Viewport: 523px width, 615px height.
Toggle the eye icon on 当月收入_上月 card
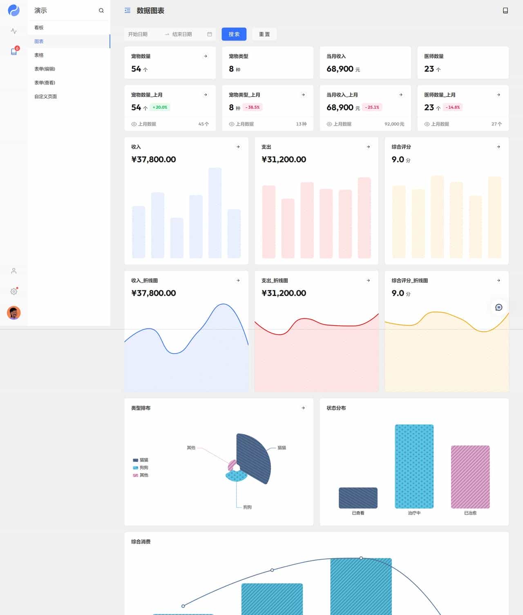[x=329, y=124]
